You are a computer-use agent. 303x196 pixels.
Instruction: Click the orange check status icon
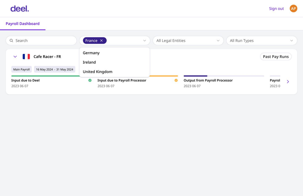click(176, 80)
